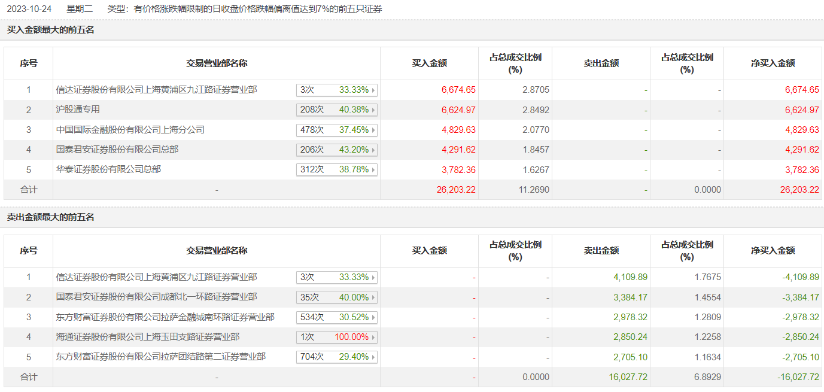
Task: Expand the 3次 33.33% dropdown in the buy table
Action: point(337,90)
